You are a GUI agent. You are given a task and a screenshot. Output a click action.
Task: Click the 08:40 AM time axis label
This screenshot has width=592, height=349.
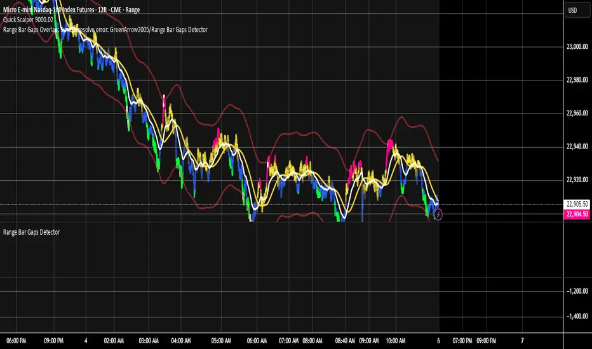(x=345, y=341)
